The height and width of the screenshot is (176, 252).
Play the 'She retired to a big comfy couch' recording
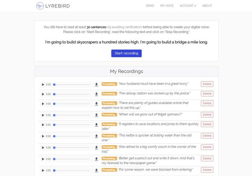(x=43, y=148)
